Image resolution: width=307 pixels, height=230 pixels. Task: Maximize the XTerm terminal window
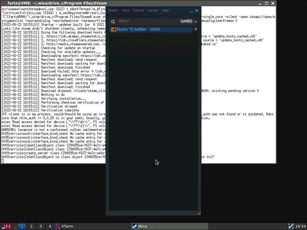(267, 3)
